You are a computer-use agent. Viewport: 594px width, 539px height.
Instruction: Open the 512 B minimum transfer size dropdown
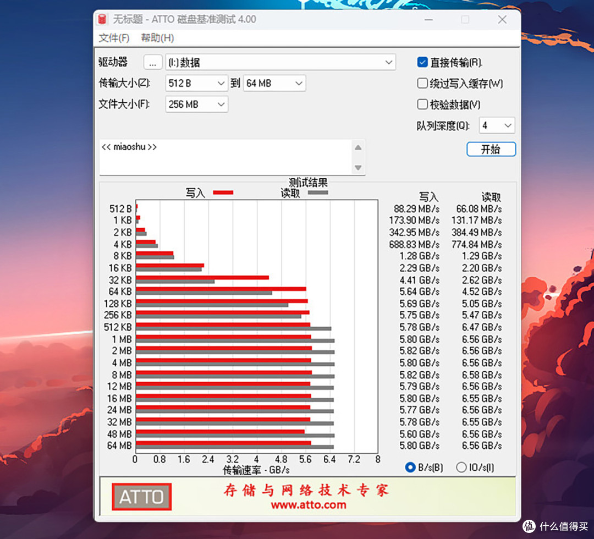[196, 84]
